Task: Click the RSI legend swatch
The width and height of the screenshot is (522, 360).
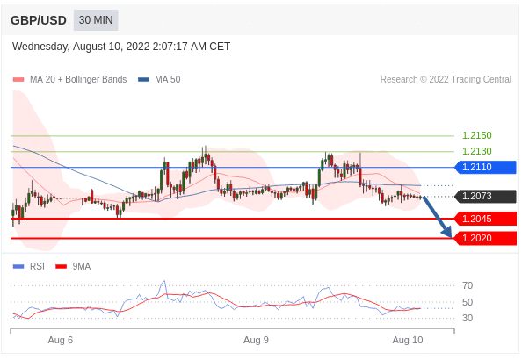Action: [18, 267]
